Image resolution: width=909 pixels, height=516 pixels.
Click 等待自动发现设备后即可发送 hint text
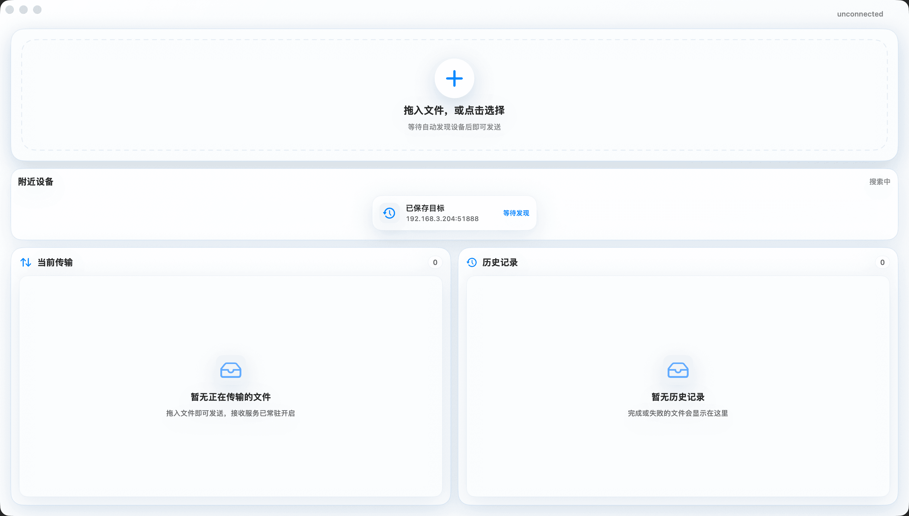[454, 127]
